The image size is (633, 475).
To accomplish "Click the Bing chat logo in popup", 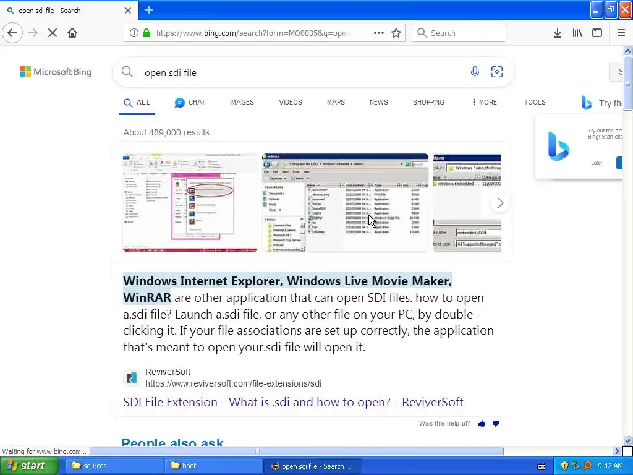I will click(559, 147).
